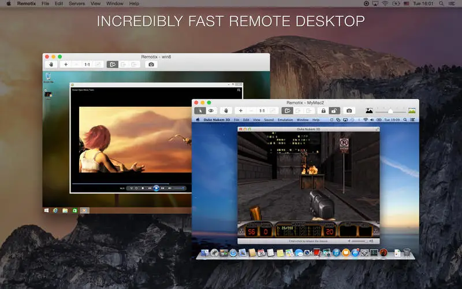
Task: Open the host File menu in top menu bar
Action: [46, 3]
